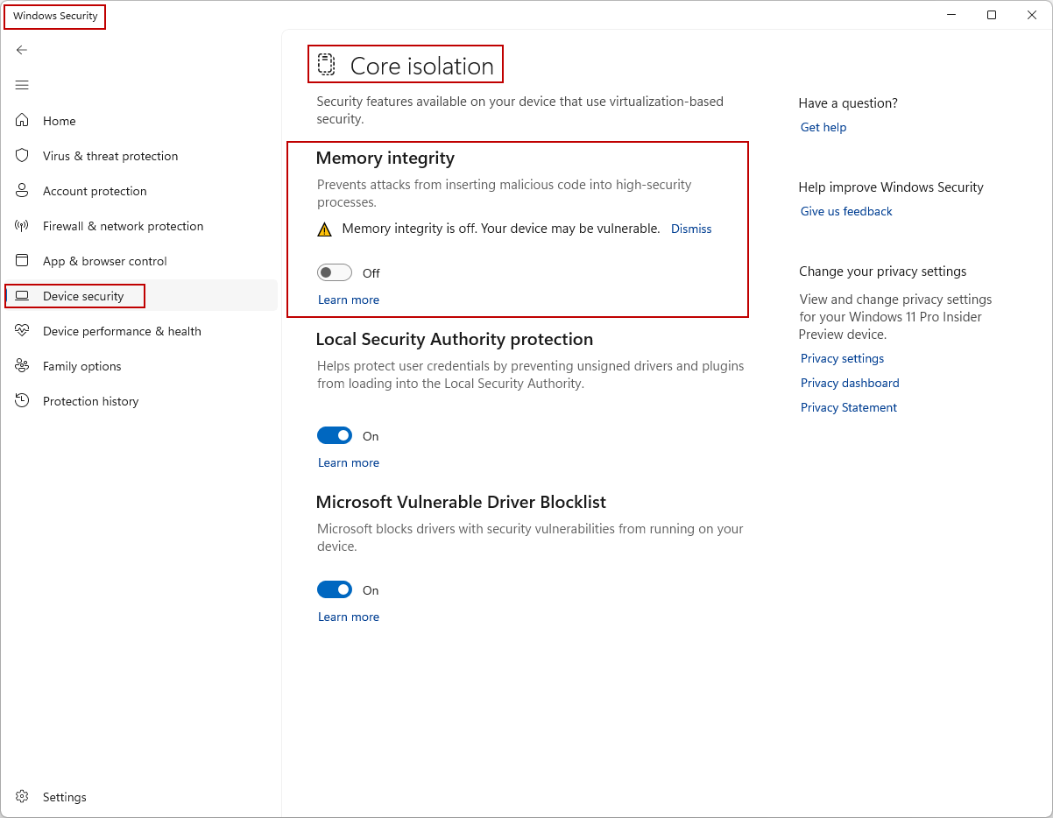Viewport: 1053px width, 818px height.
Task: Click the Device security laptop icon
Action: 23,296
